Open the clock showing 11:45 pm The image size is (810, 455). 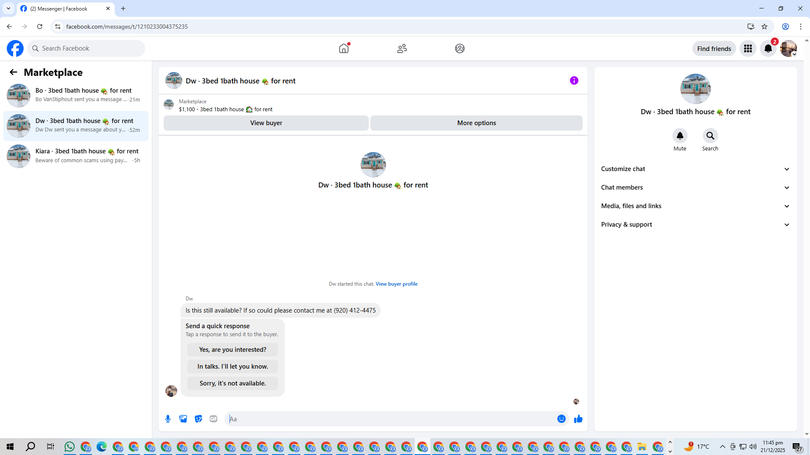pyautogui.click(x=773, y=447)
